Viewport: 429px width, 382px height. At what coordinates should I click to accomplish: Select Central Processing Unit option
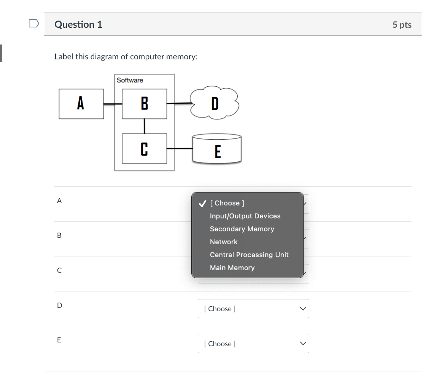(x=249, y=255)
